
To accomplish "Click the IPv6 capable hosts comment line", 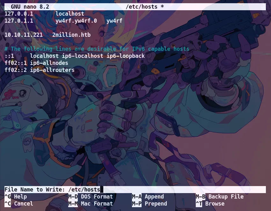I will click(x=97, y=49).
